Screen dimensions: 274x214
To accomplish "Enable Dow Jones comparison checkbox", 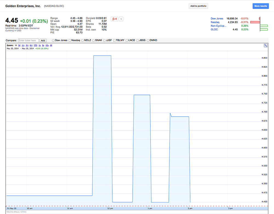I will (x=53, y=41).
